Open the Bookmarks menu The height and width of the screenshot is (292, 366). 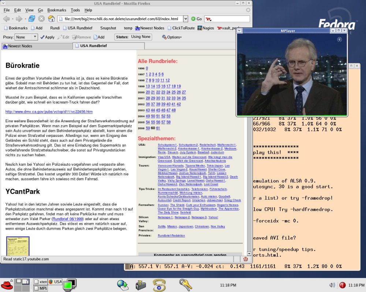56,10
